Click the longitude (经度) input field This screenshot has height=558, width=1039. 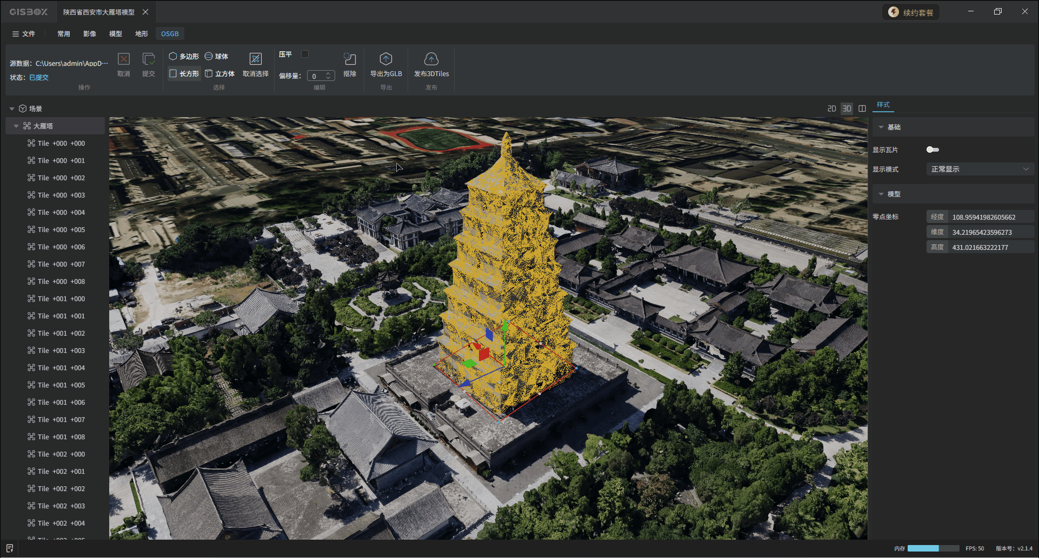pyautogui.click(x=991, y=217)
